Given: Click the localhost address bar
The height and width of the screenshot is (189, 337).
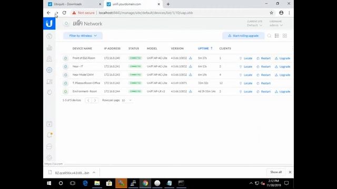Looking at the screenshot, I should (170, 13).
